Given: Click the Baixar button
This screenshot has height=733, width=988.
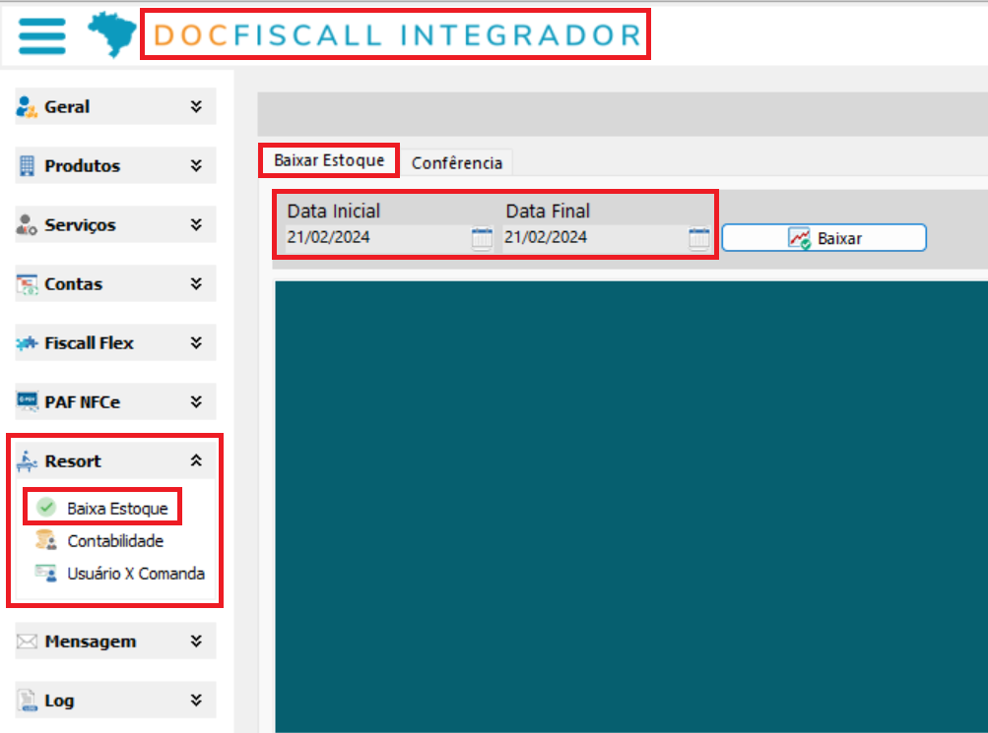Looking at the screenshot, I should click(823, 238).
